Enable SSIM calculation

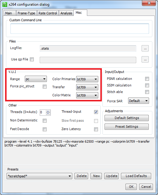tap(147, 85)
